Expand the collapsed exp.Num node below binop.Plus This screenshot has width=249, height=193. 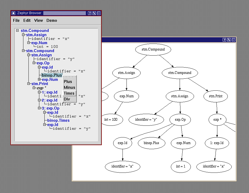(39, 79)
